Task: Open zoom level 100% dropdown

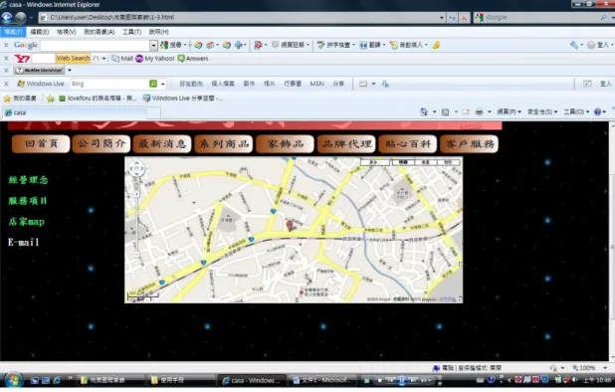Action: tap(605, 368)
